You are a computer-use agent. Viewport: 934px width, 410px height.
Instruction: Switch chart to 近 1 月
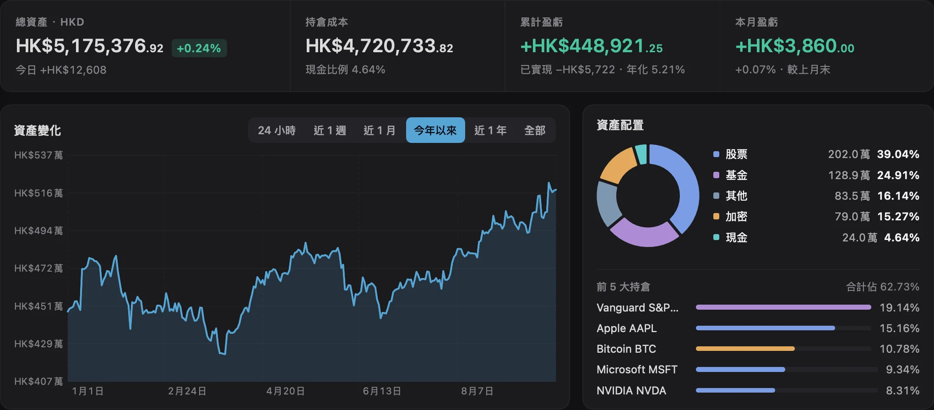380,131
